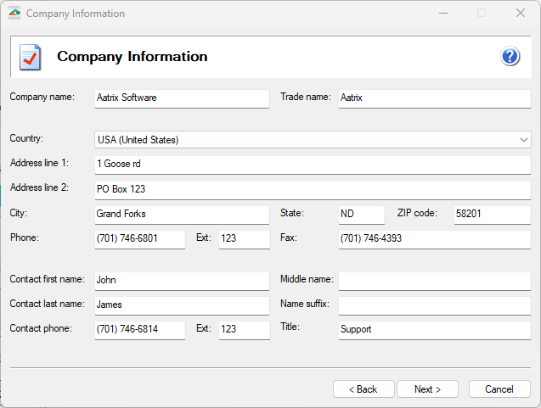Click the ZIP code field
Viewport: 541px width, 408px height.
pos(493,215)
